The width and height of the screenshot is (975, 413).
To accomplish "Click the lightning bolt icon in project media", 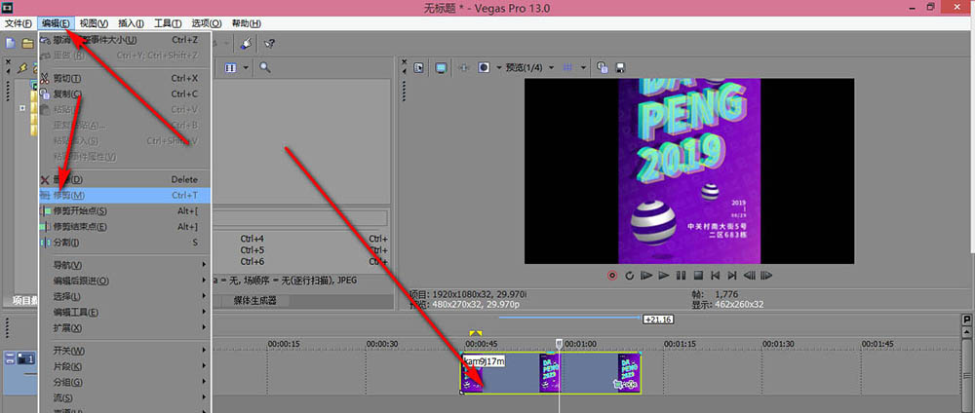I will pos(23,67).
